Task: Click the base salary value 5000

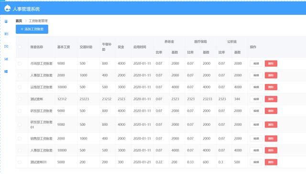Action: 61,162
